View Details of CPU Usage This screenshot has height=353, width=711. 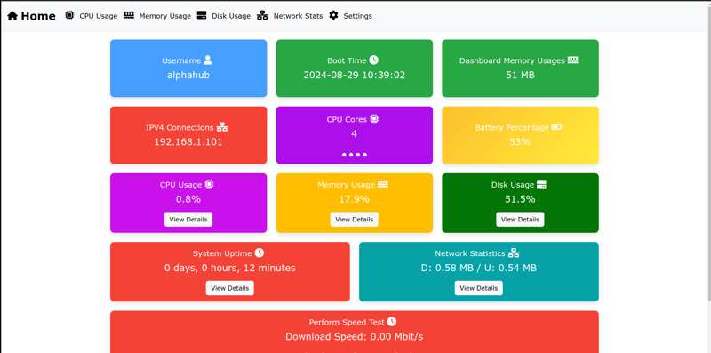tap(188, 219)
